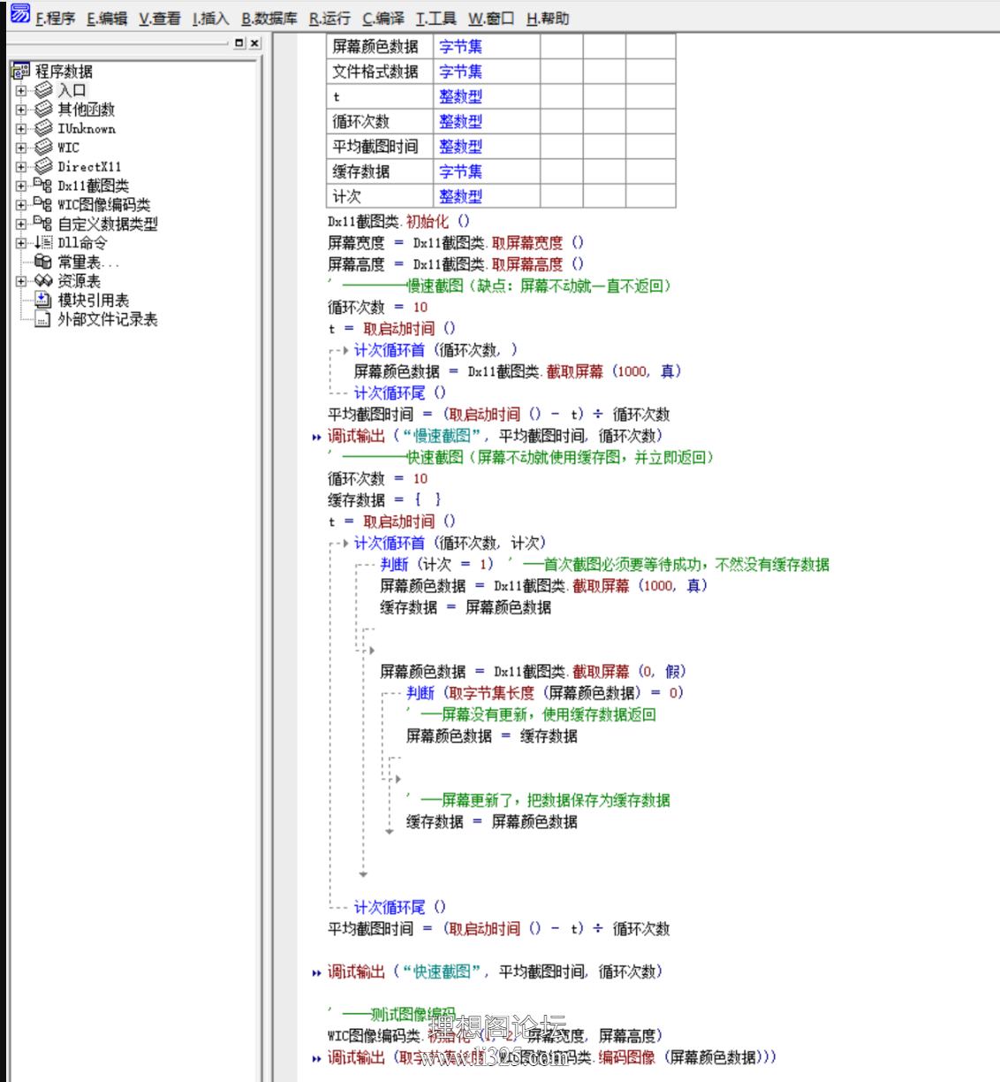Screen dimensions: 1000x1082
Task: Click the 资源表 resources table icon
Action: (44, 279)
